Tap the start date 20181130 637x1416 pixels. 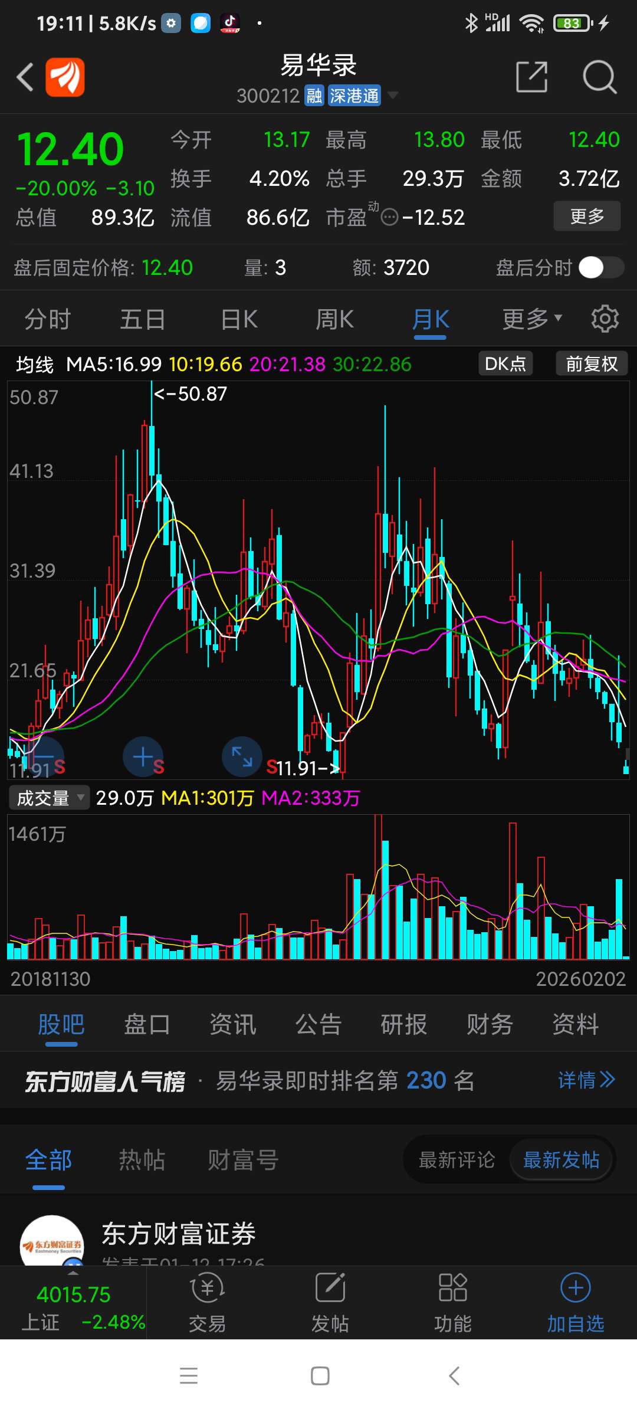click(51, 979)
